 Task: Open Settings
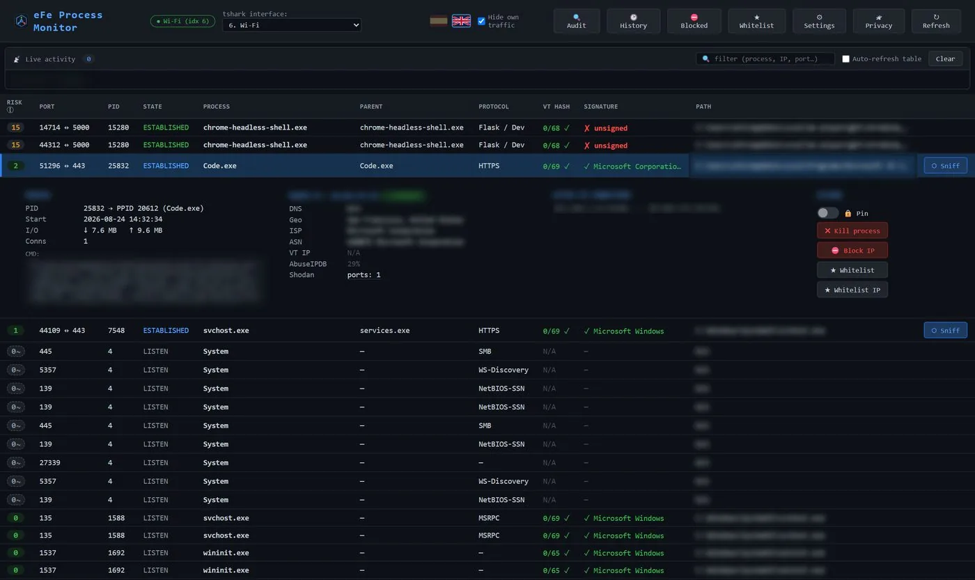pos(819,21)
